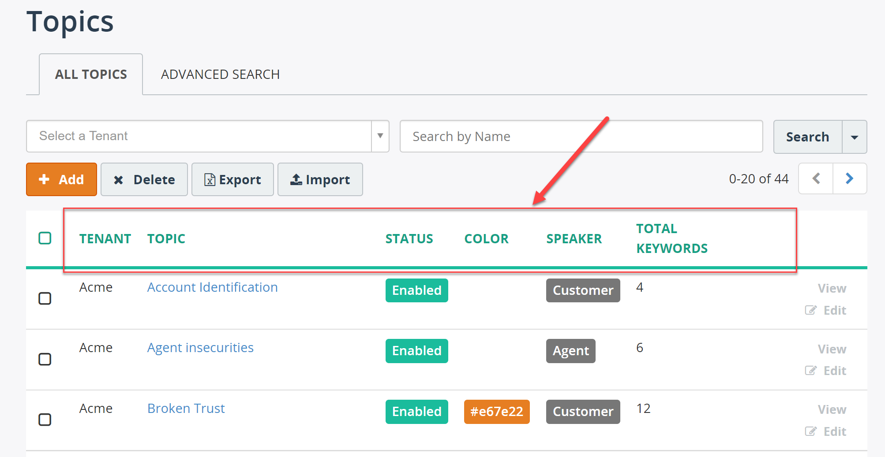
Task: Open the Select a Tenant dropdown
Action: (x=207, y=136)
